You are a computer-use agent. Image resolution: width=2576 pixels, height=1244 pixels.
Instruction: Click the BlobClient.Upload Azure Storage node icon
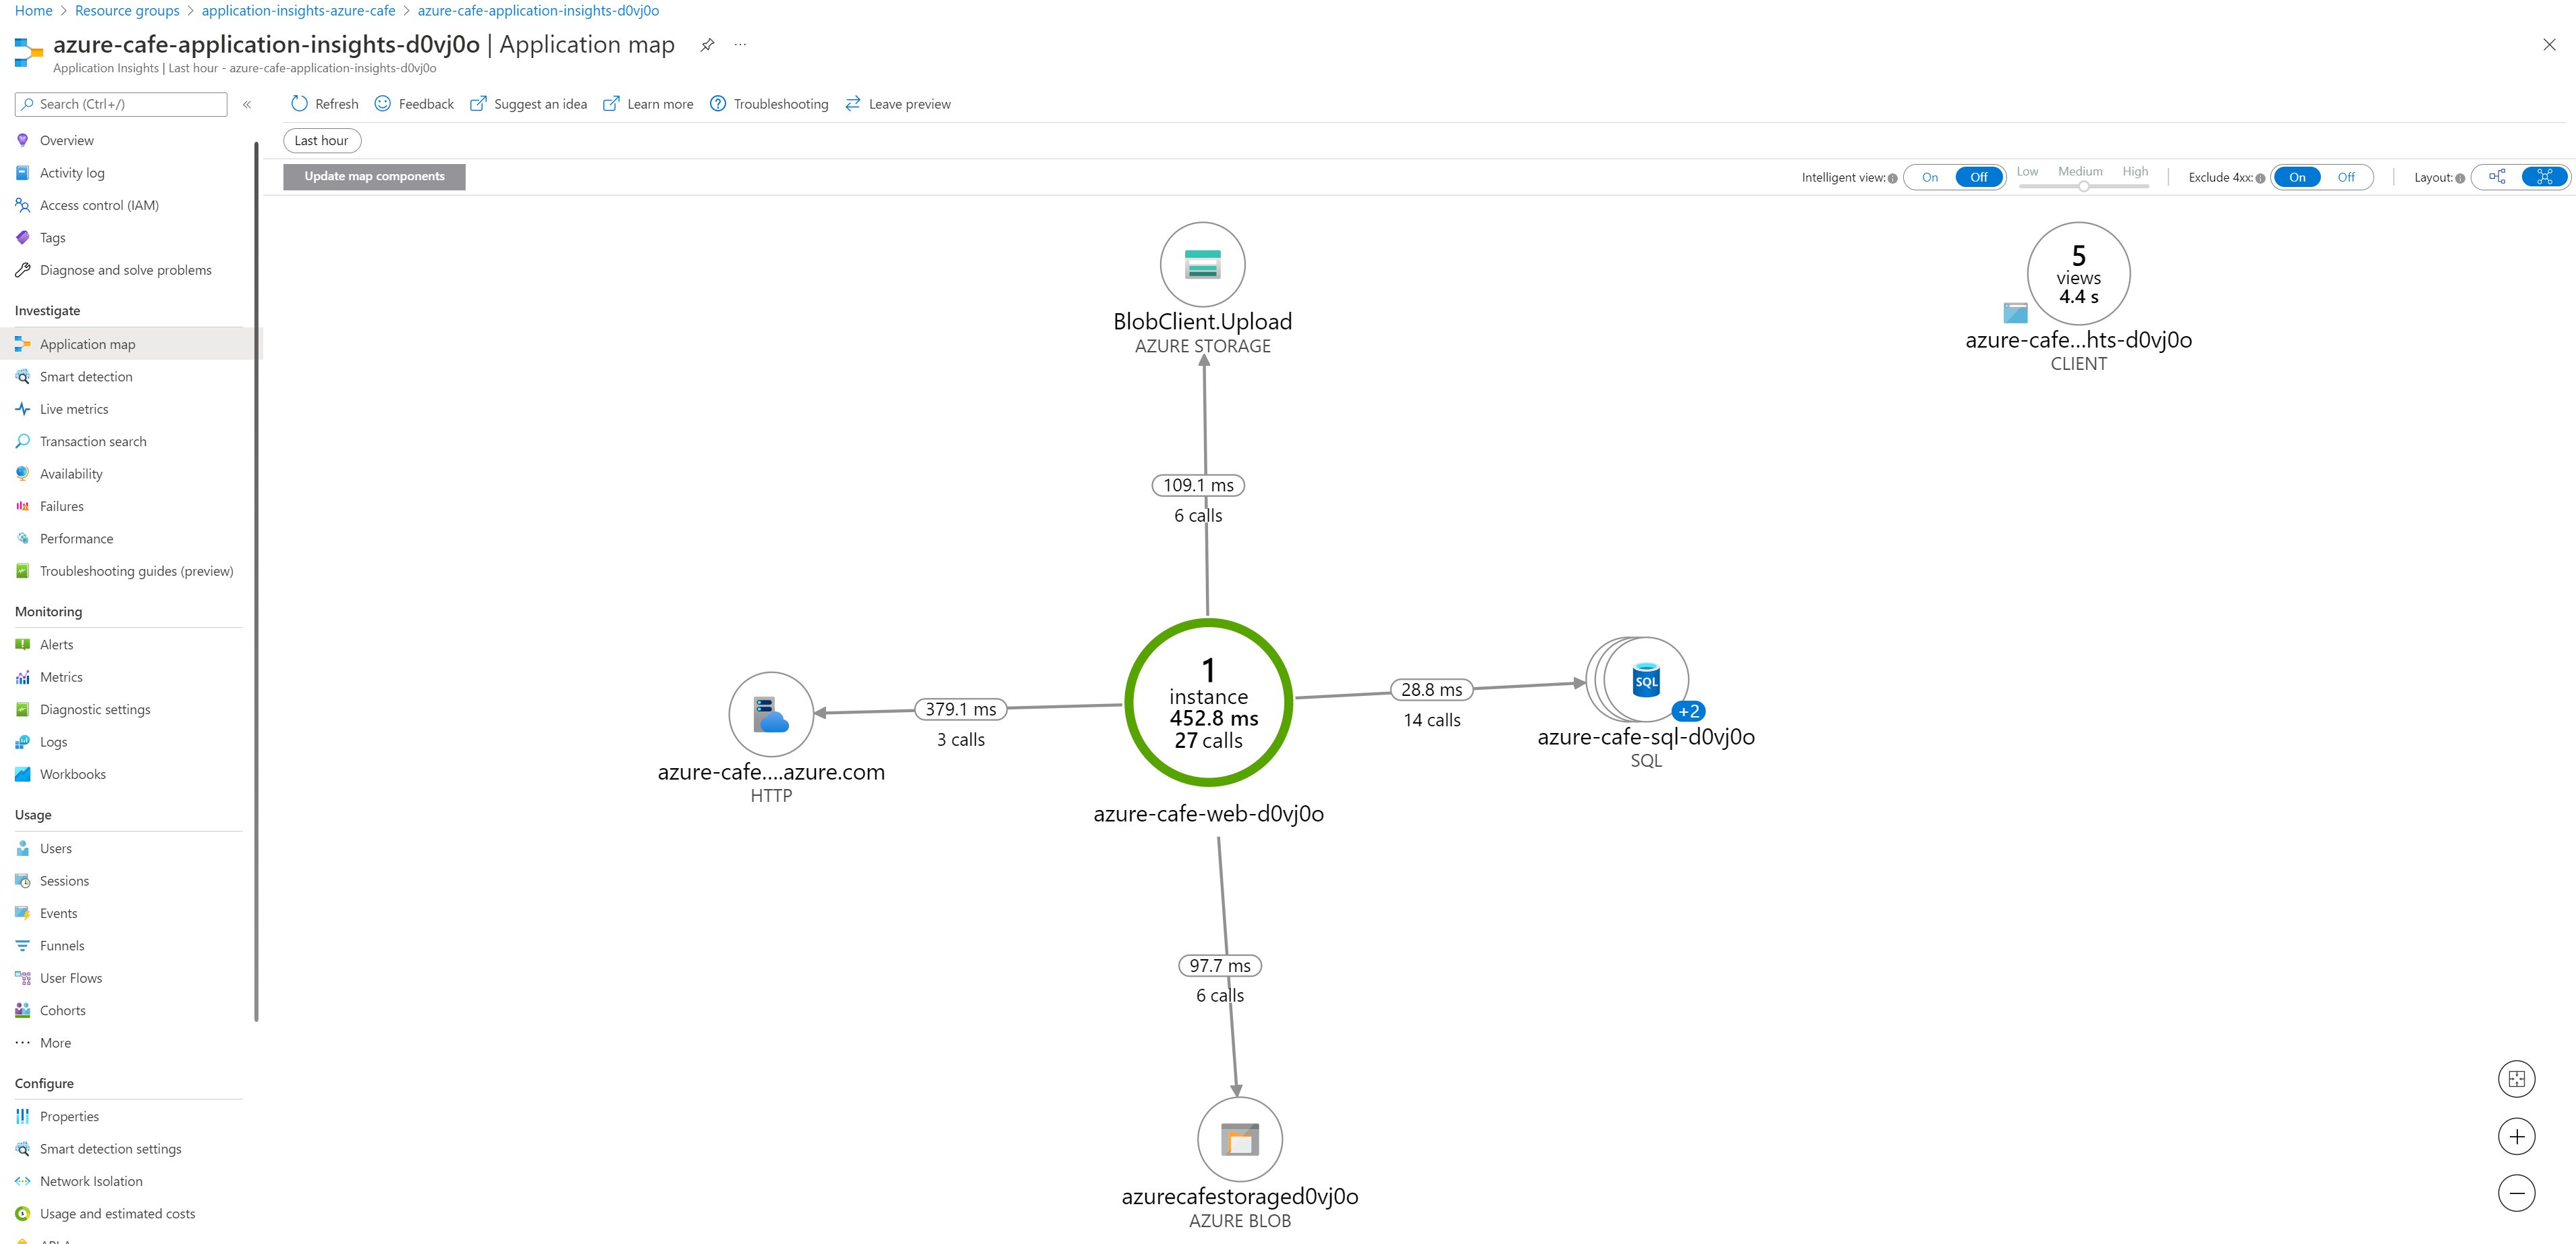(1202, 264)
